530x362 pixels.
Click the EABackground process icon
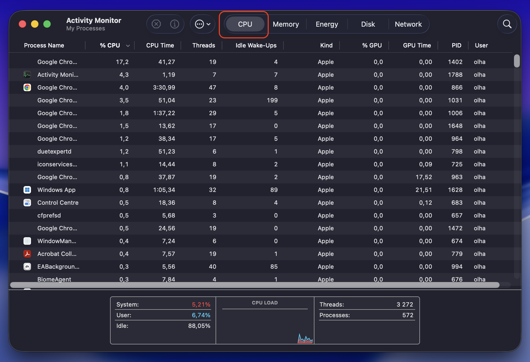27,267
